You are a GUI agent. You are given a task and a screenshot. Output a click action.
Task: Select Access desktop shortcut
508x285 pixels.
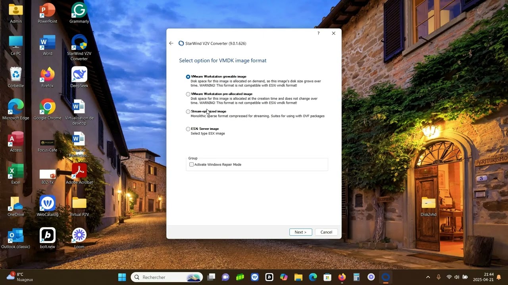(x=16, y=142)
